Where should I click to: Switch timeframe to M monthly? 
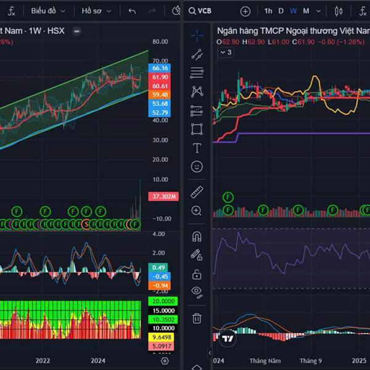pos(306,11)
